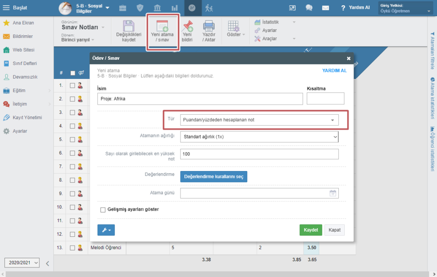Open the institution building icon in top bar
This screenshot has width=437, height=277.
(157, 8)
